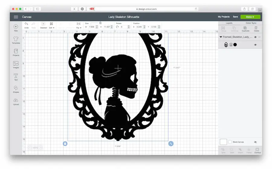Click the Safari share icon
Image resolution: width=272 pixels, height=169 pixels.
pos(244,9)
